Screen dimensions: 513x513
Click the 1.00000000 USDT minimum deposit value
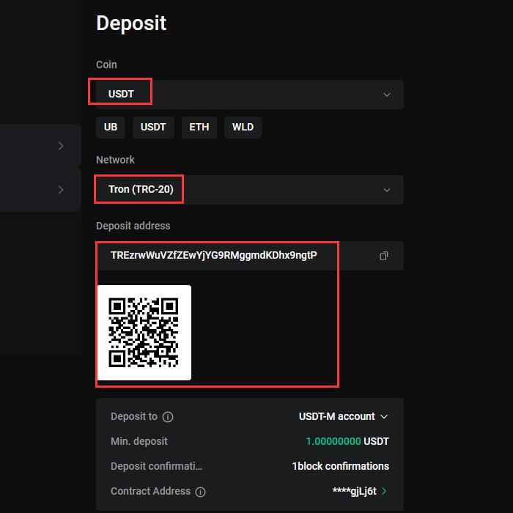pyautogui.click(x=347, y=441)
